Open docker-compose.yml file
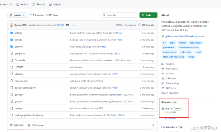Image resolution: width=221 pixels, height=132 pixels. 26,88
